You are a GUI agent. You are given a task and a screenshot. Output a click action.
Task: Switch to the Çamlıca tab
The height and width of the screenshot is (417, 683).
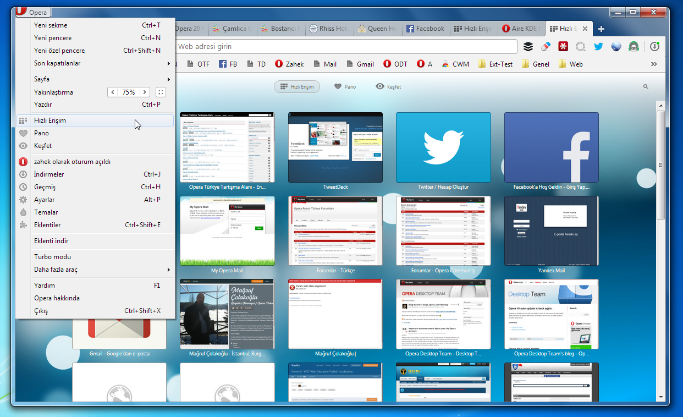coord(233,29)
